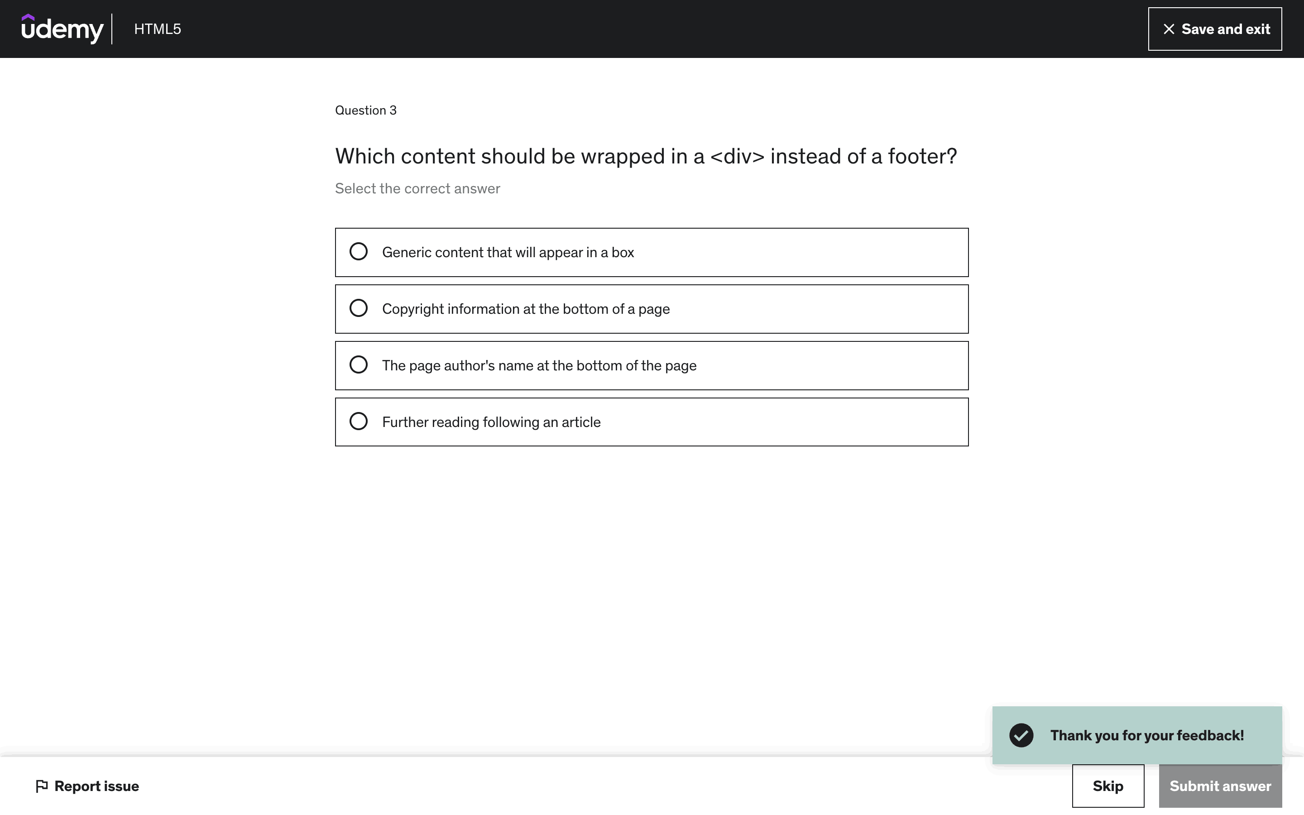Click the HTML5 course title in header
Screen dimensions: 1304x815
point(158,29)
